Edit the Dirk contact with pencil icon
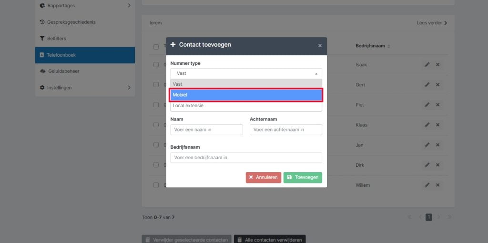488x243 pixels. coord(427,165)
